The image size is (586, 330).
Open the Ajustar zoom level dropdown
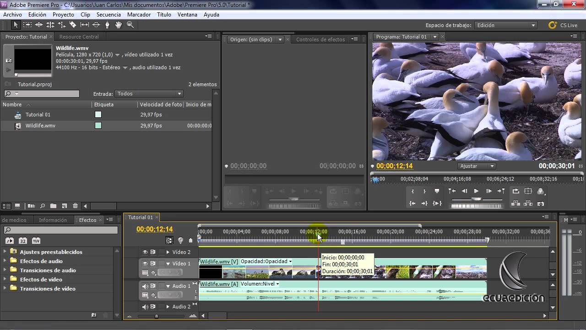(477, 166)
